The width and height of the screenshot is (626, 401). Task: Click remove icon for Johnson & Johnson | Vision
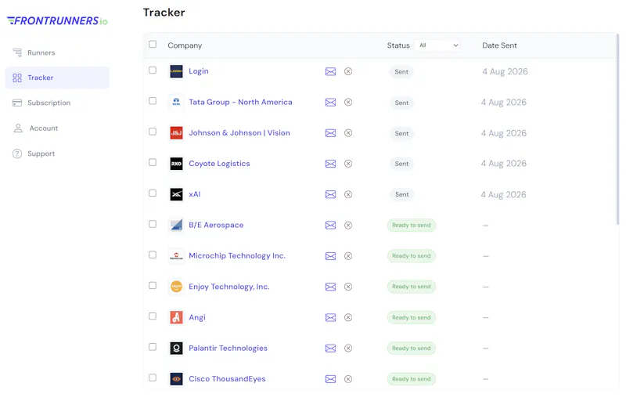tap(348, 133)
